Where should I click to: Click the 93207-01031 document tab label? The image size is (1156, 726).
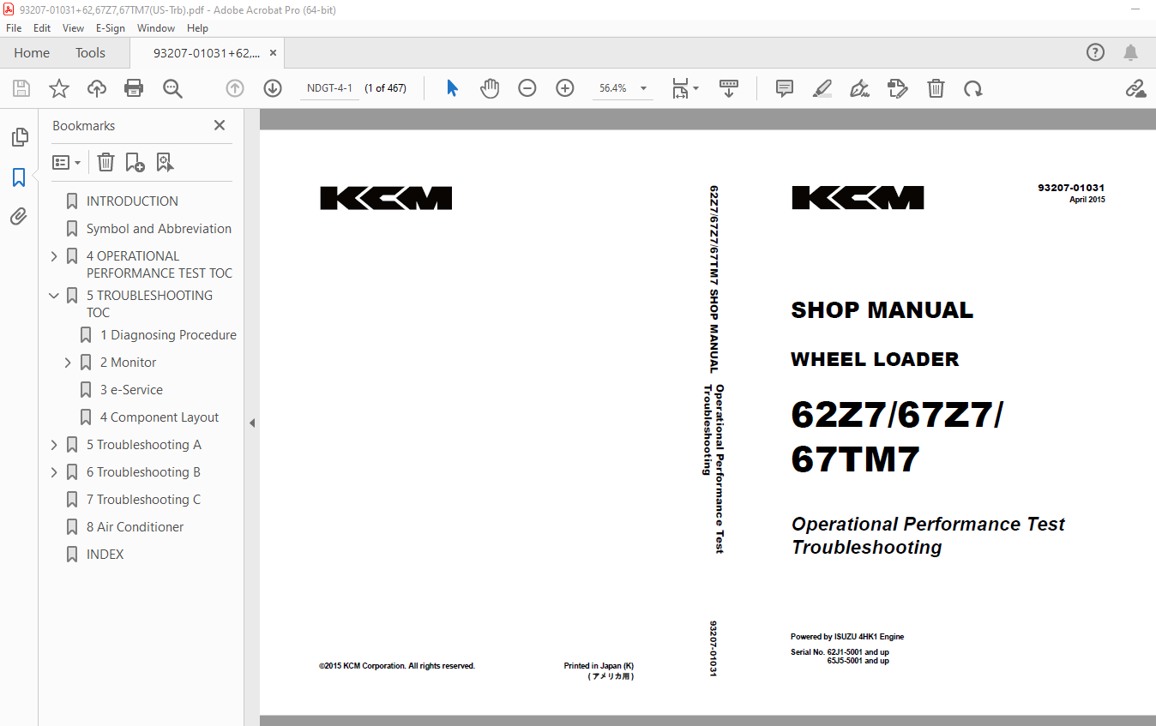[207, 53]
